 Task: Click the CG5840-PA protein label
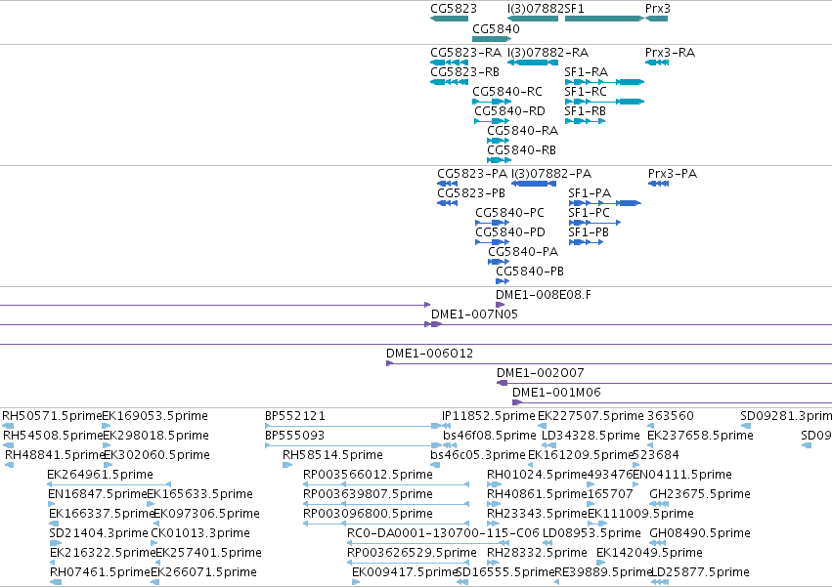tap(523, 252)
